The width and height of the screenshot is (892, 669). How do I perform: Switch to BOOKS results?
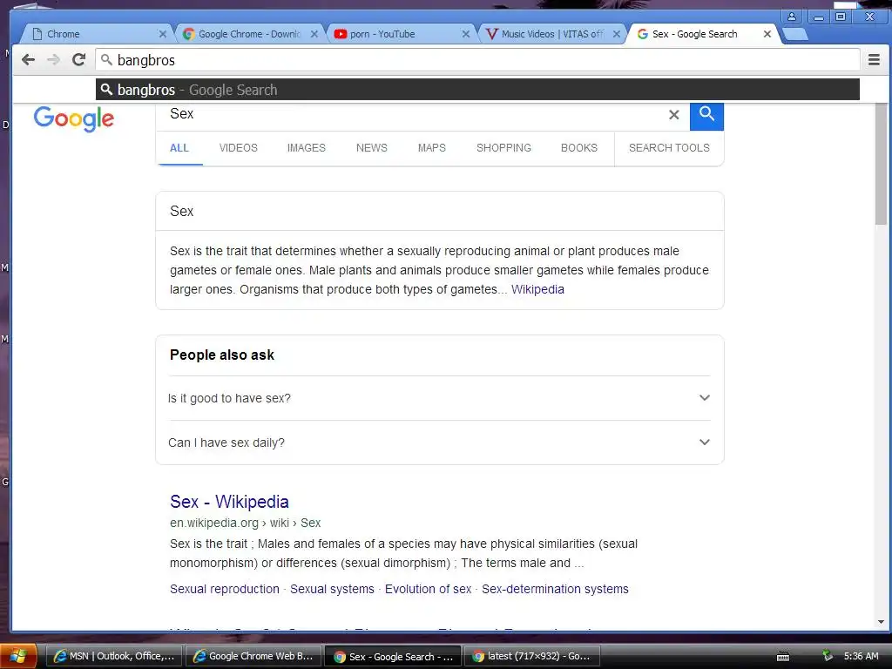tap(579, 148)
